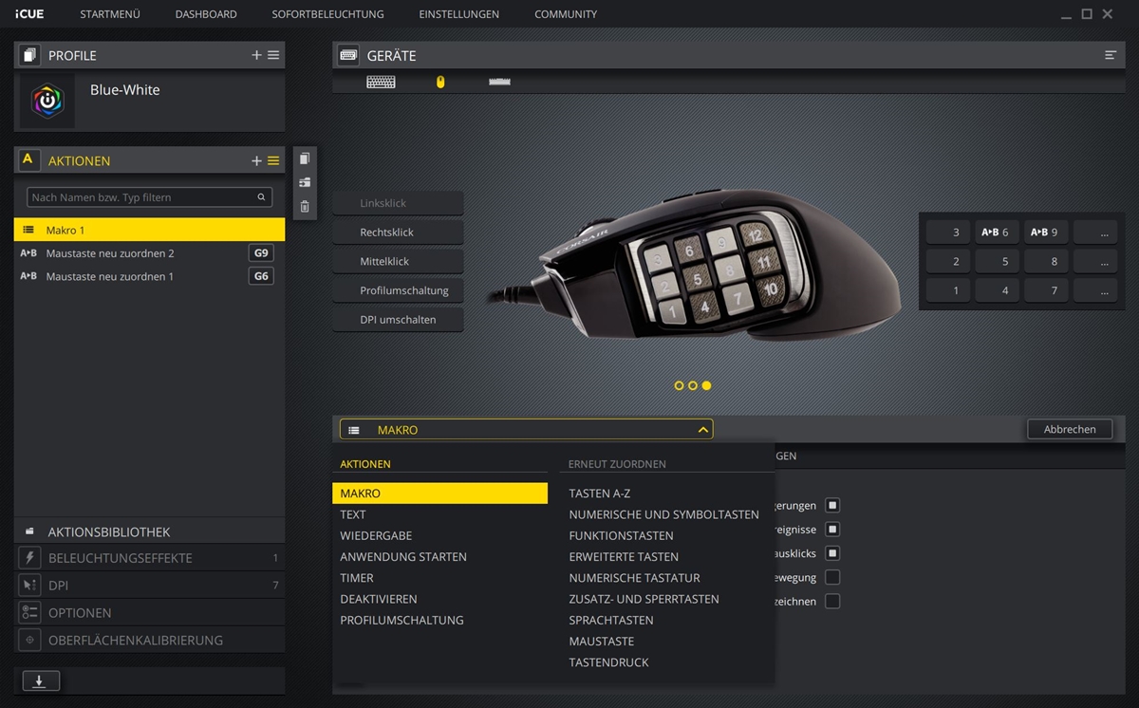This screenshot has width=1139, height=708.
Task: Expand the DPI section
Action: 149,585
